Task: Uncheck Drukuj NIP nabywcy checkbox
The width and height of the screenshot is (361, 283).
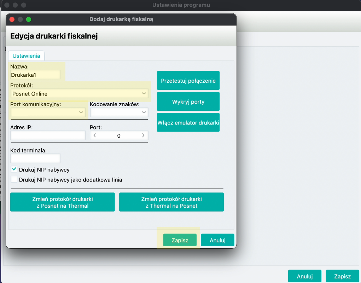Action: point(14,169)
